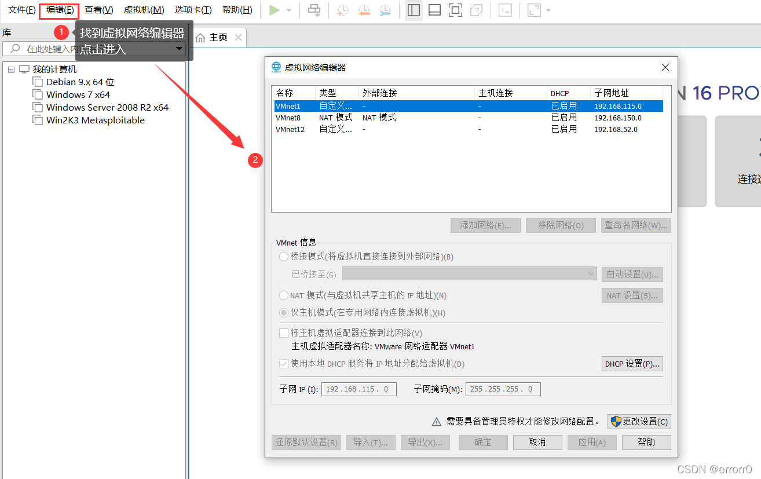Click the 取消 button
Image resolution: width=761 pixels, height=479 pixels.
click(x=537, y=443)
